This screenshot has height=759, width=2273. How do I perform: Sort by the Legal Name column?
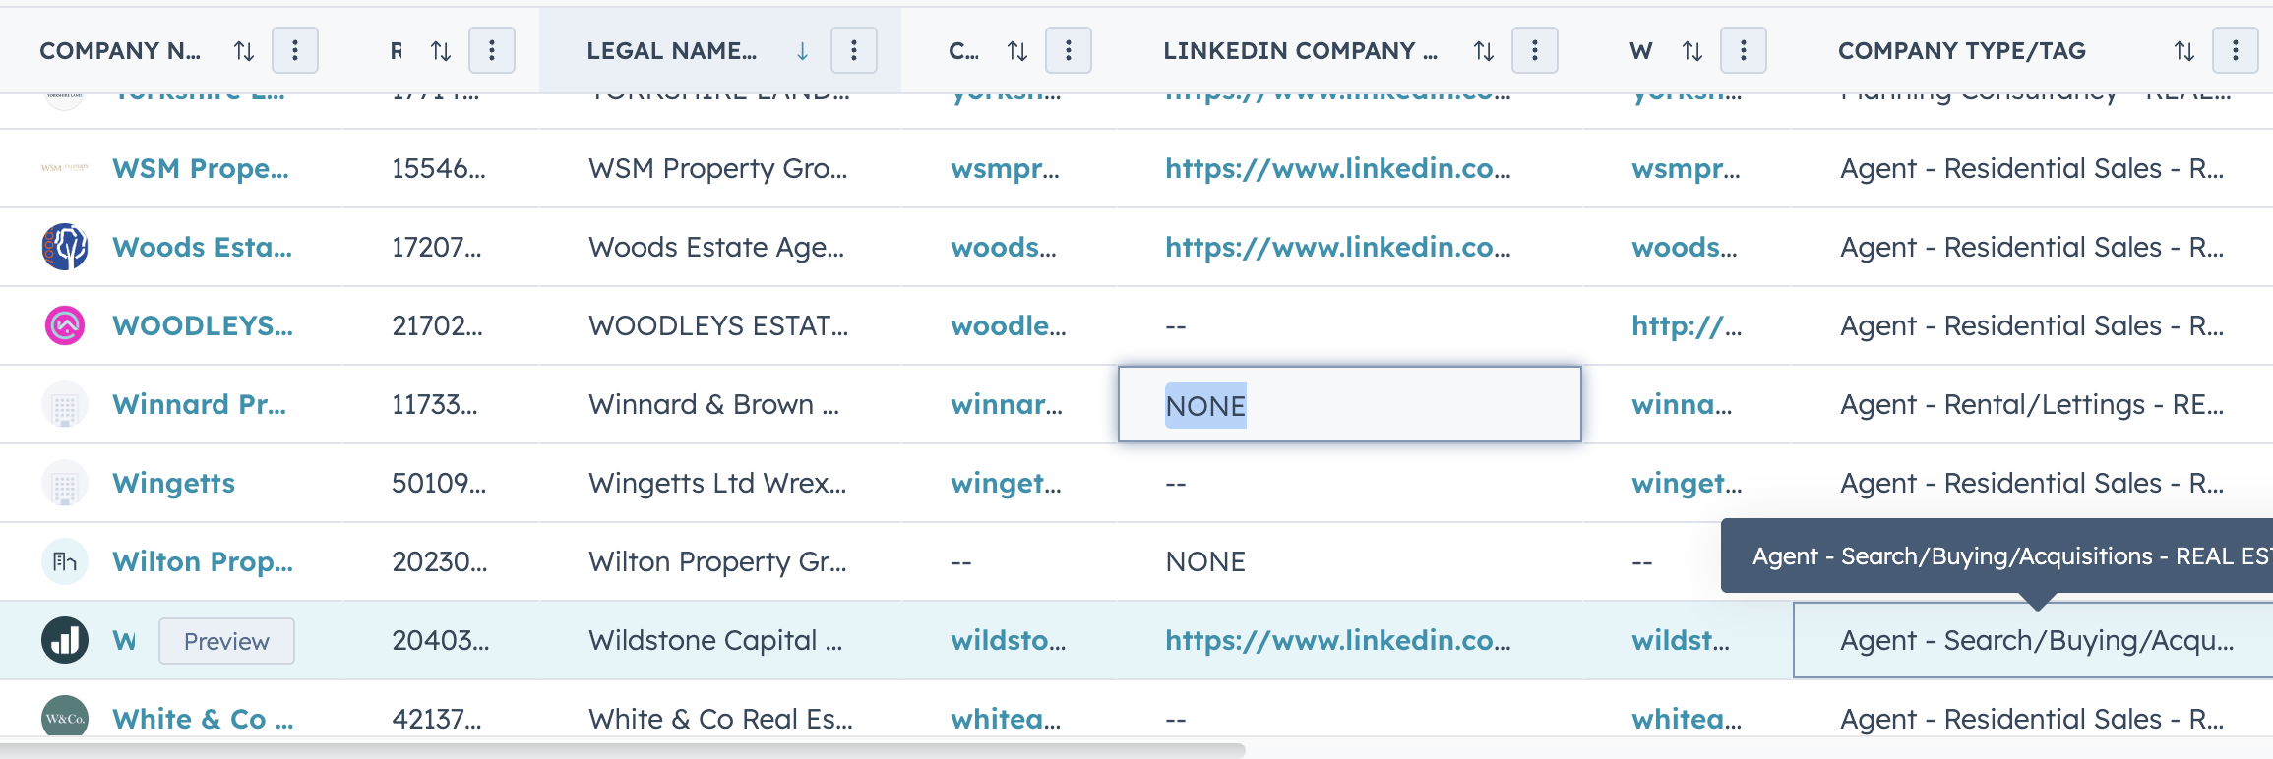click(802, 51)
